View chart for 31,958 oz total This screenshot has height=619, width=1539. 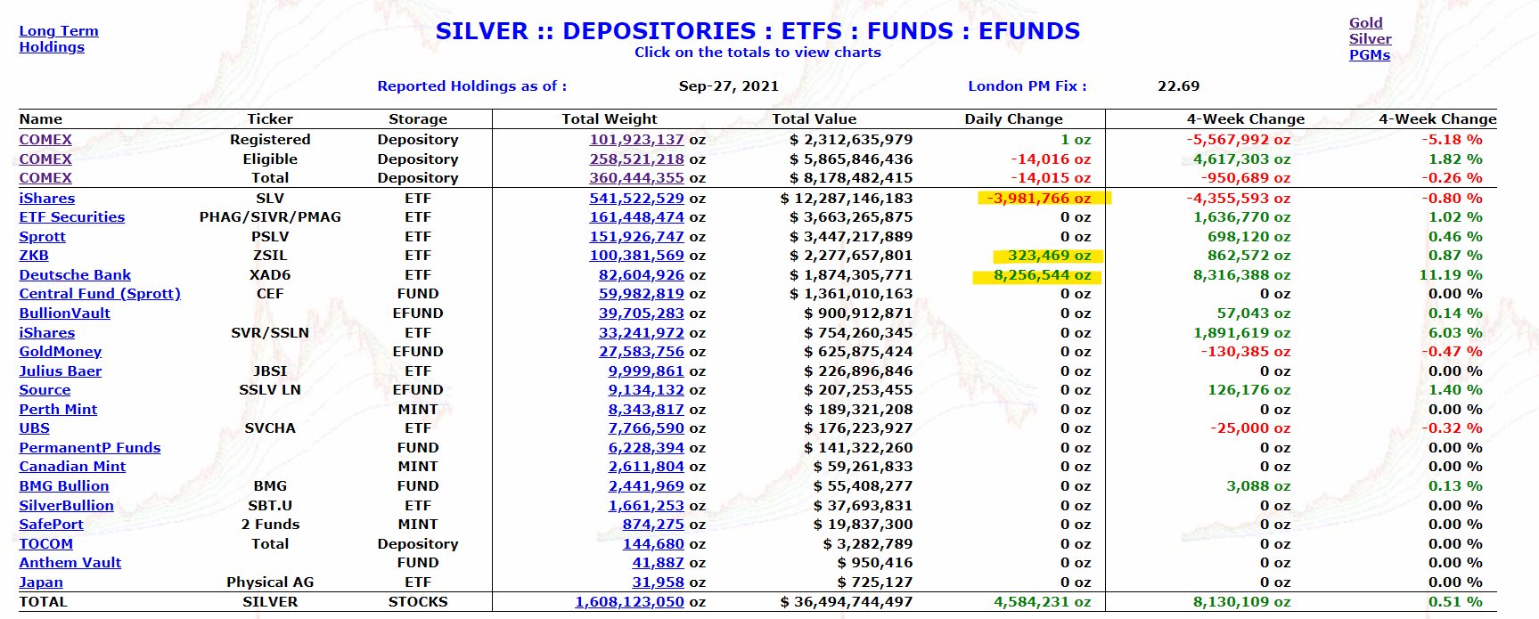coord(659,582)
